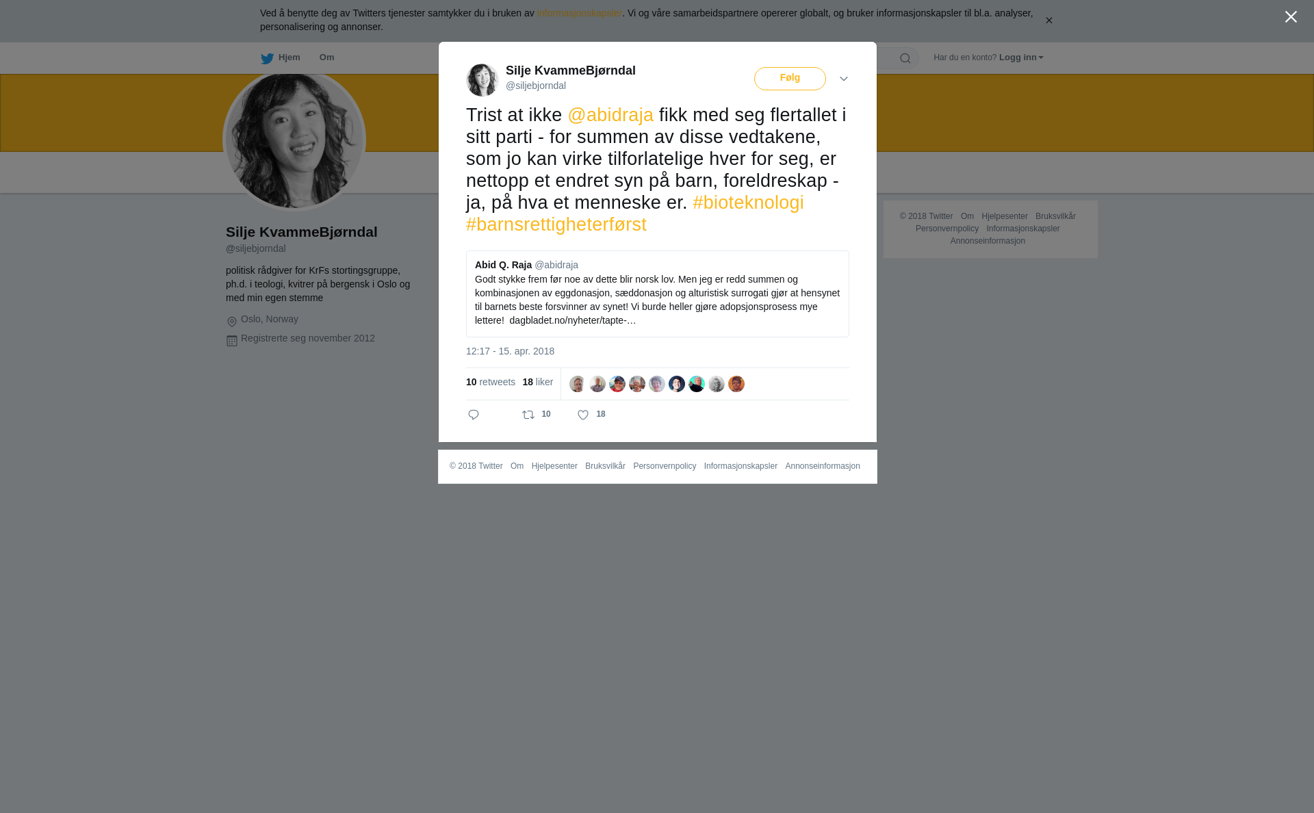Screen dimensions: 1314x813
Task: Expand tweet options chevron next to Følg
Action: coord(844,79)
